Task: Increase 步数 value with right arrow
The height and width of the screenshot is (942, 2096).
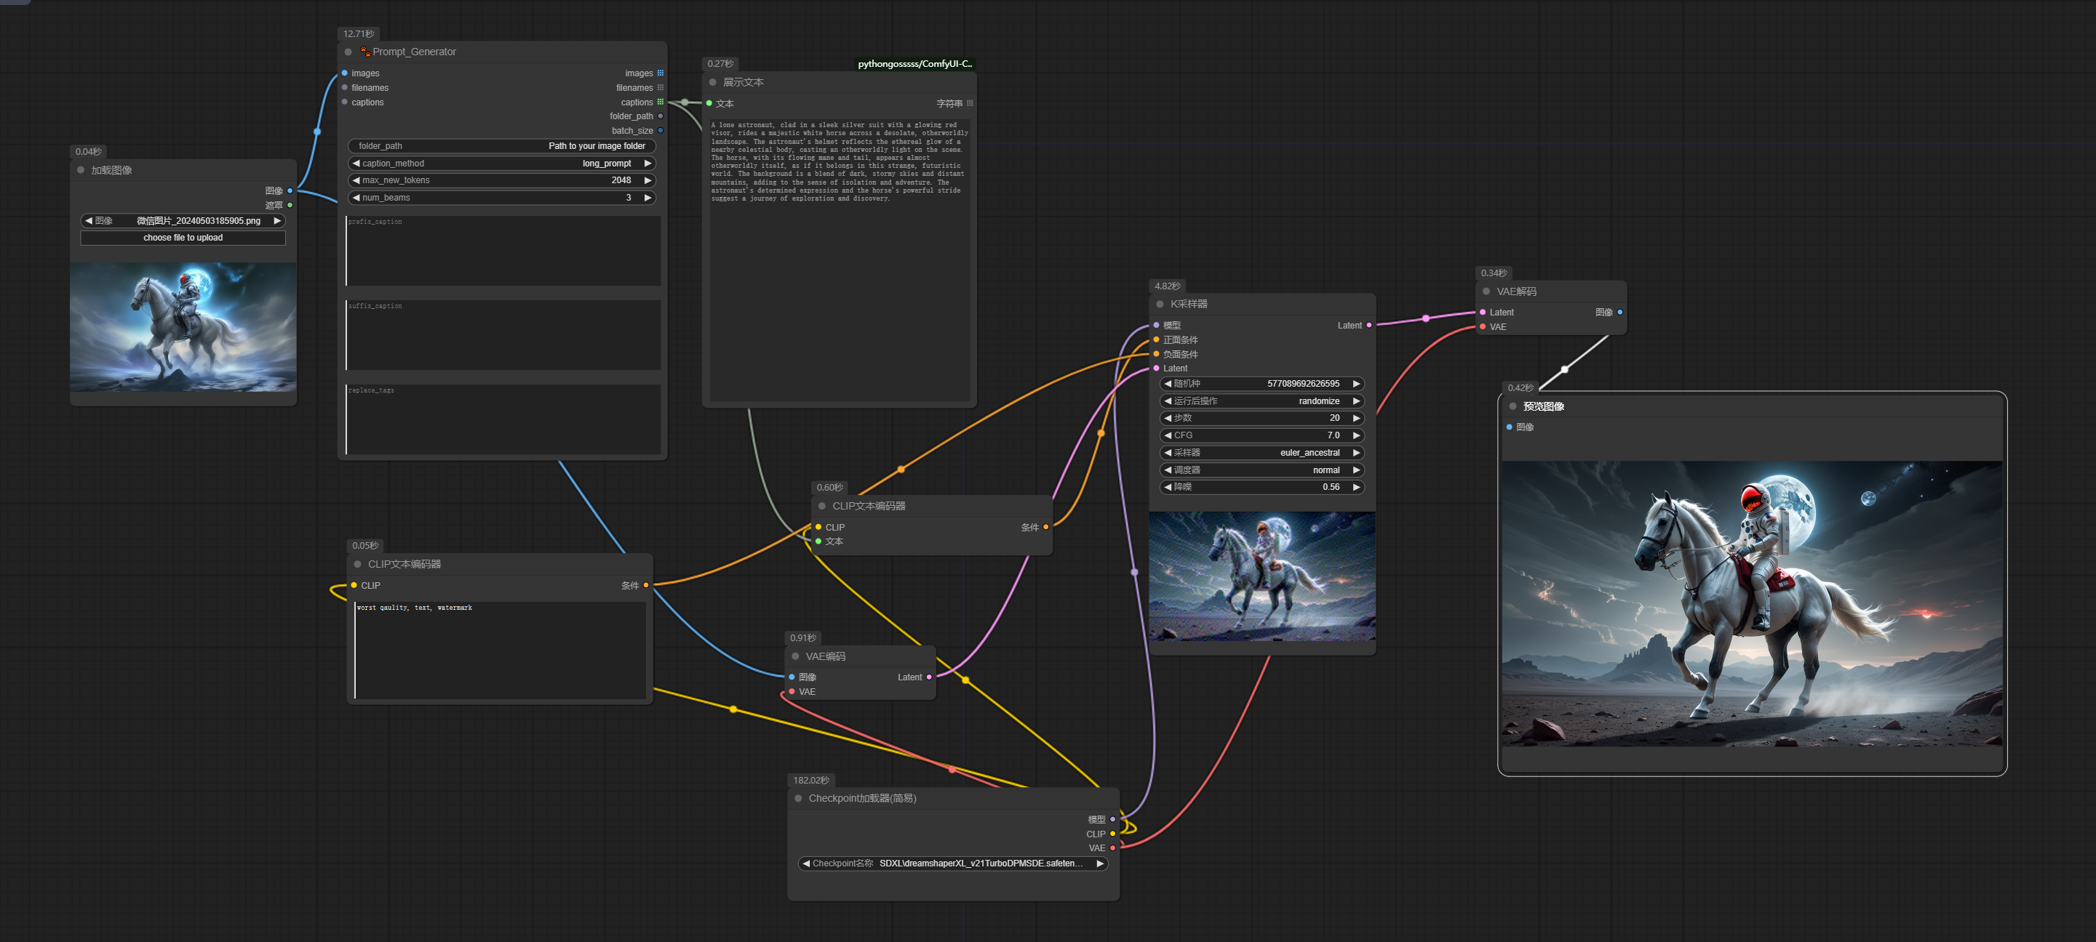Action: tap(1355, 418)
